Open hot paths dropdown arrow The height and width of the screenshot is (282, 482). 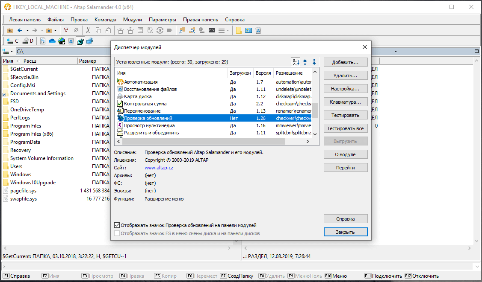(x=55, y=30)
